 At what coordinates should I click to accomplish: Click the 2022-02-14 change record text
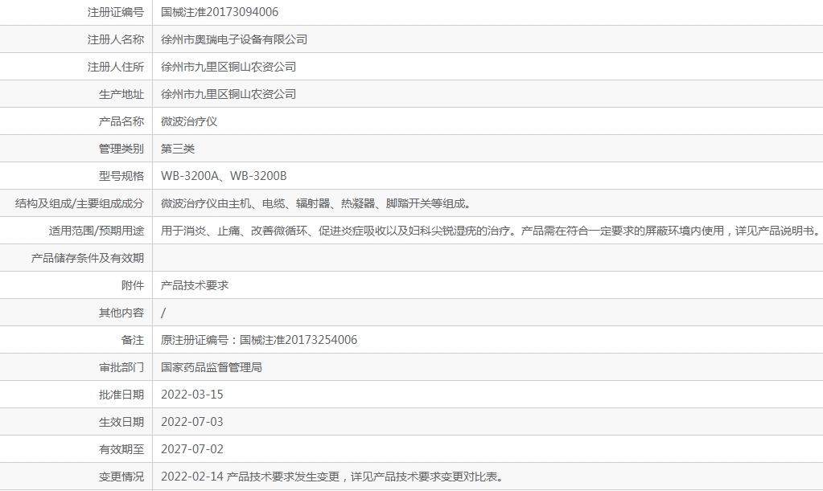(333, 477)
